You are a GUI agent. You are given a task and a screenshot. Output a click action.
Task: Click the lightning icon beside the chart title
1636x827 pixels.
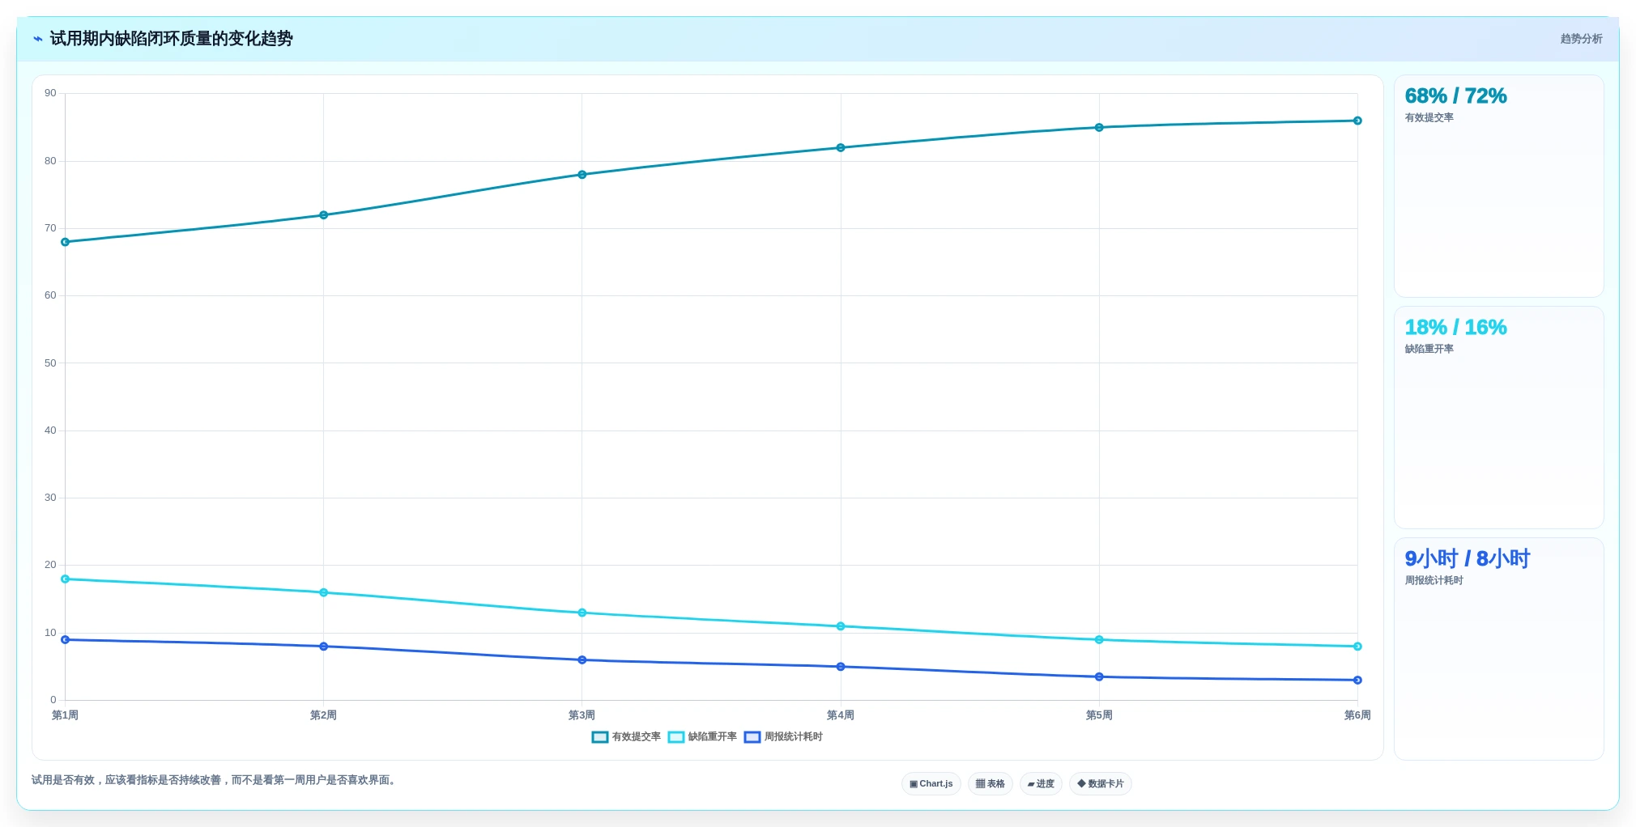(38, 39)
